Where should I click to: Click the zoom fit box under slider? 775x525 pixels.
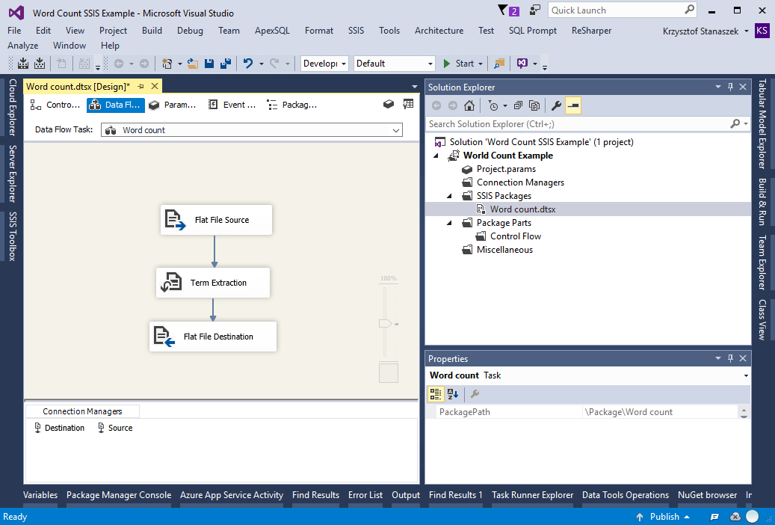pyautogui.click(x=389, y=372)
